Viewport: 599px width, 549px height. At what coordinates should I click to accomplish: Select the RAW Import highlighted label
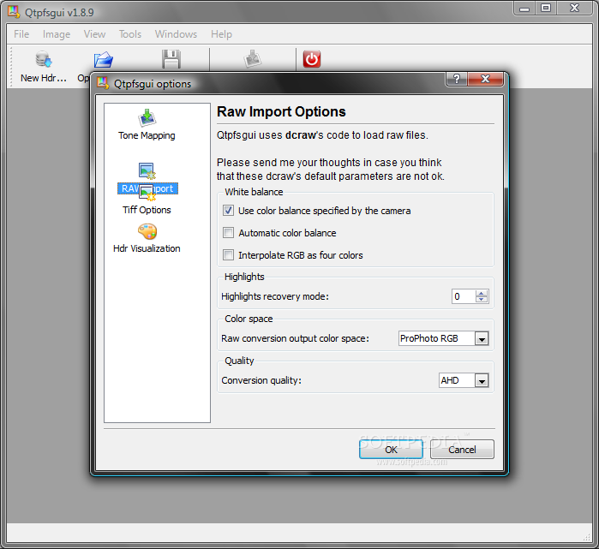point(147,188)
